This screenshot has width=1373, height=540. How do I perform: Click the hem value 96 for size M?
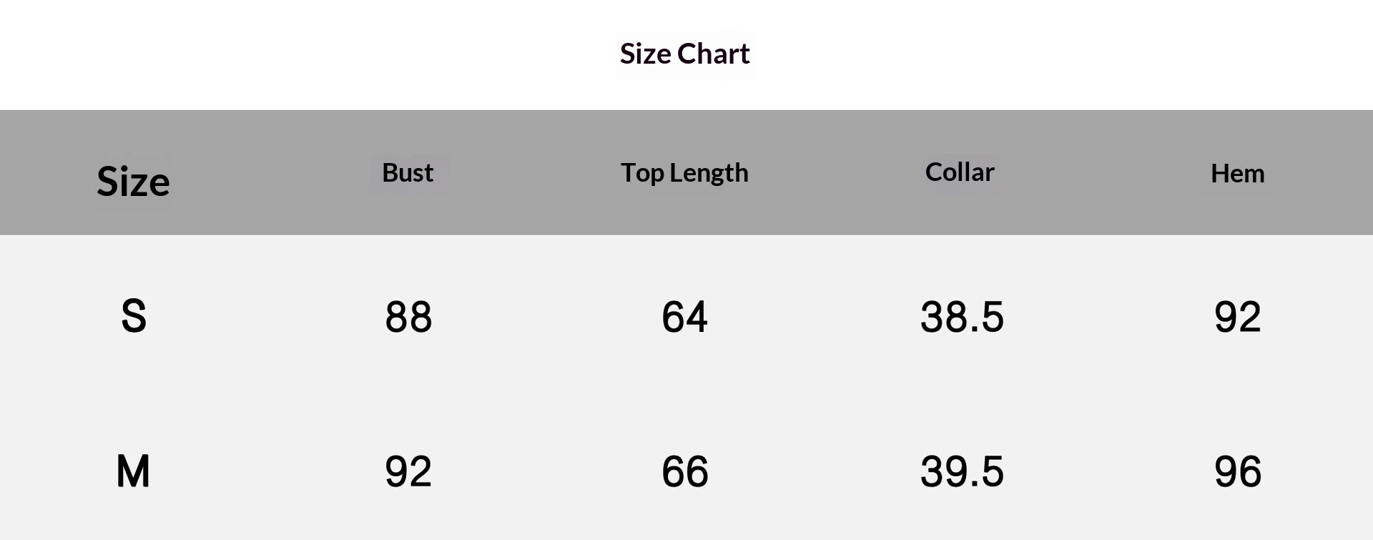[x=1237, y=472]
